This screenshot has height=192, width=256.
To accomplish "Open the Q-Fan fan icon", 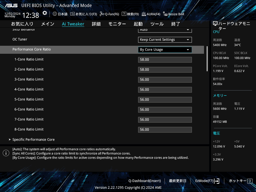I will pos(102,14).
